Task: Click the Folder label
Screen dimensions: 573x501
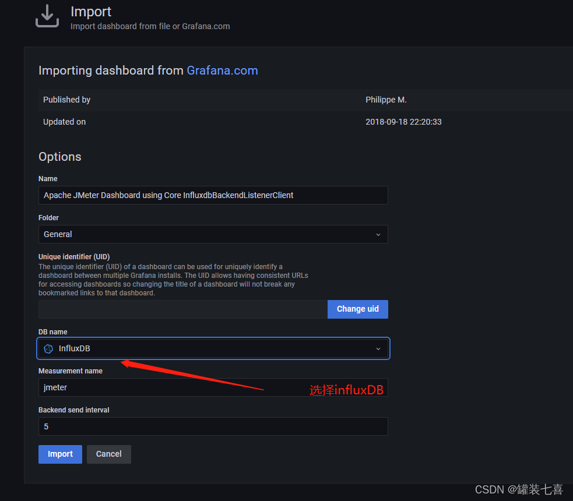Action: [48, 218]
